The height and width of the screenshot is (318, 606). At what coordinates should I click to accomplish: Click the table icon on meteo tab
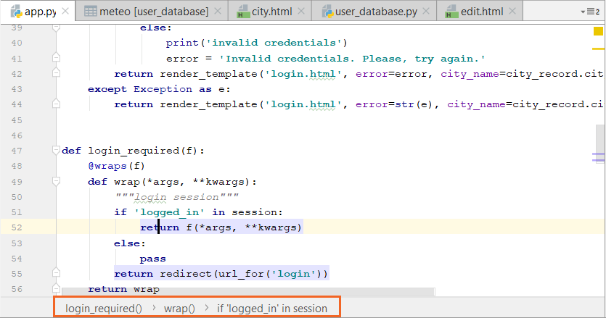[90, 12]
